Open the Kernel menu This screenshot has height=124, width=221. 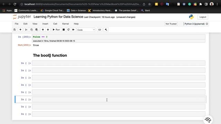click(65, 24)
